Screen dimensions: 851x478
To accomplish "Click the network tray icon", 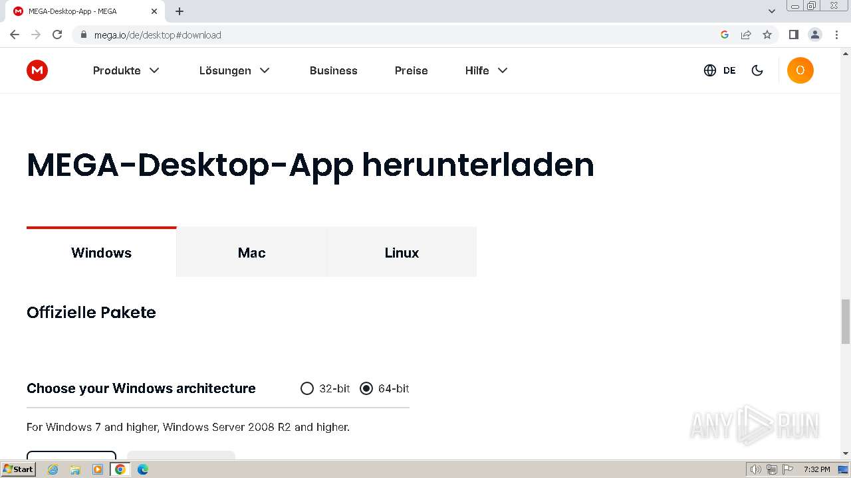I will coord(772,469).
